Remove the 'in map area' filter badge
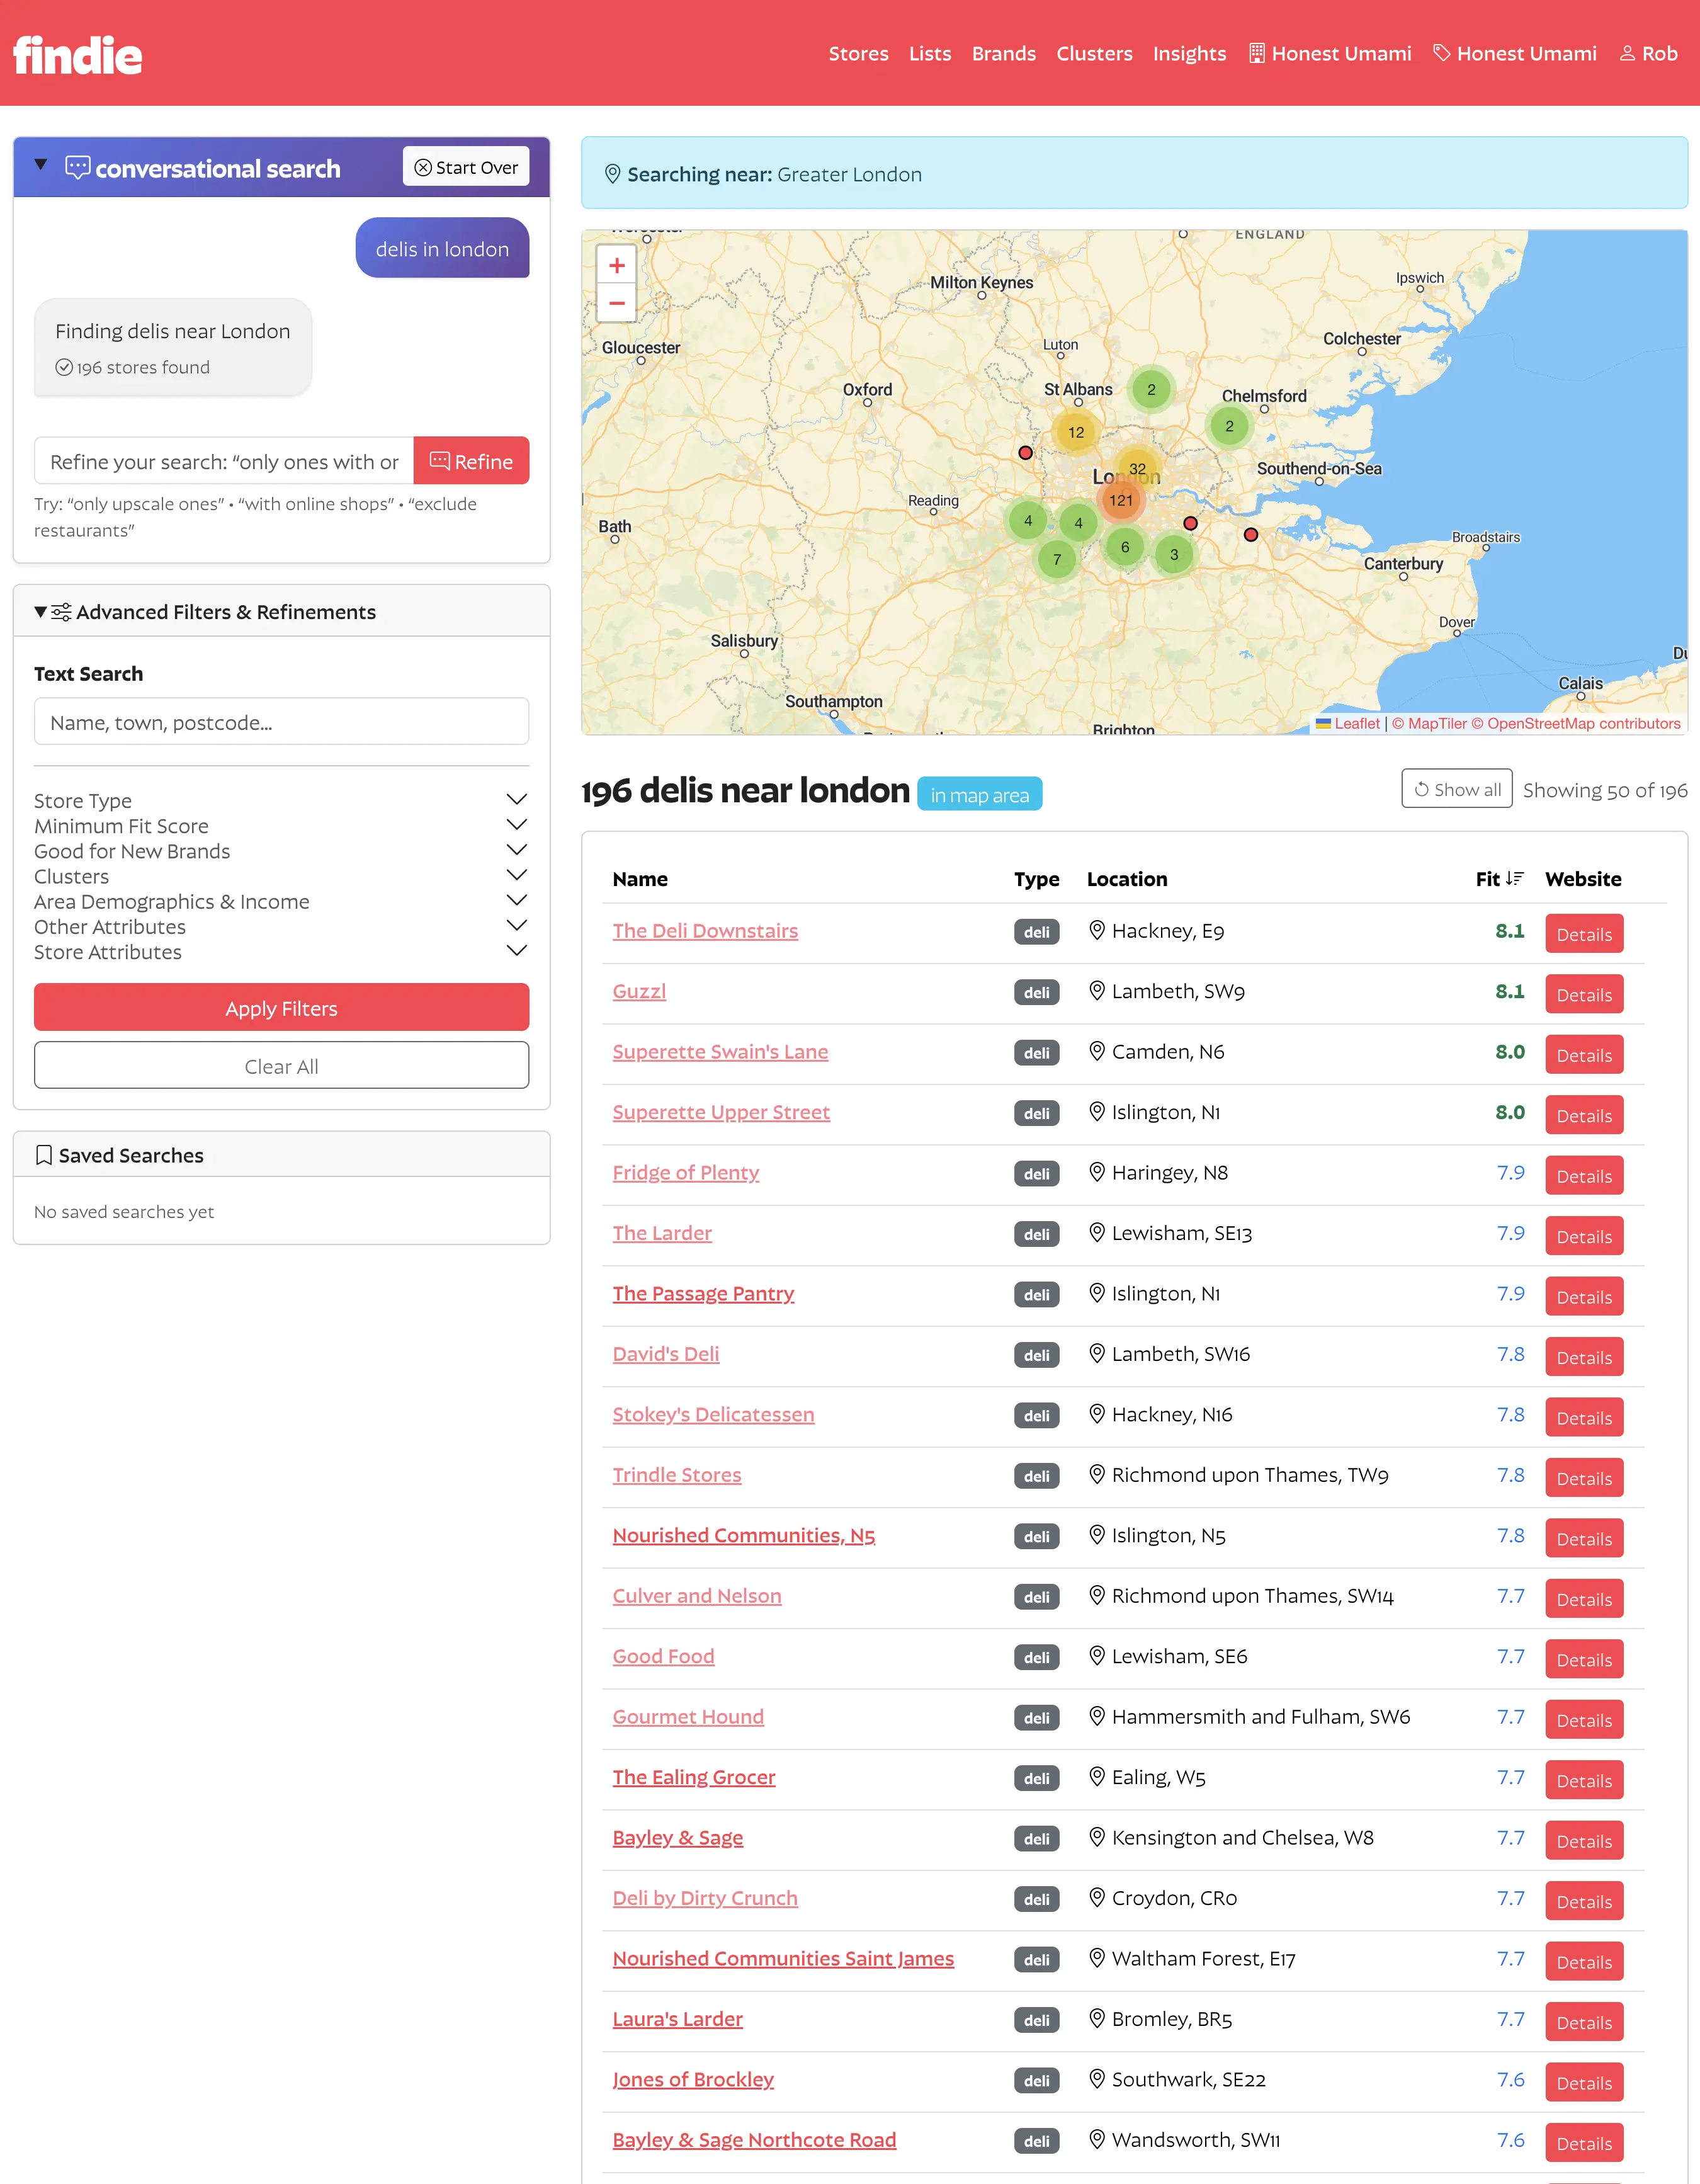Viewport: 1700px width, 2184px height. [979, 795]
